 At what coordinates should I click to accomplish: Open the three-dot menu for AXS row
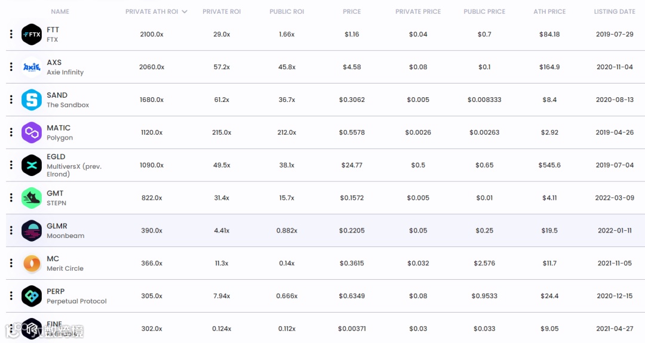click(11, 67)
